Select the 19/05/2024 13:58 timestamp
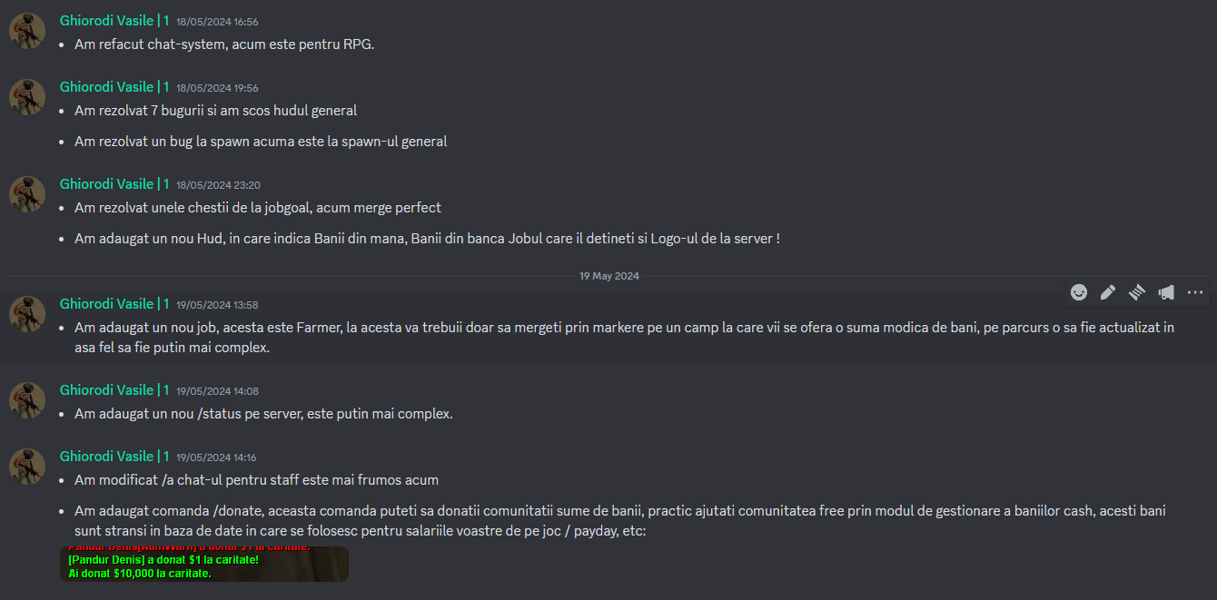Viewport: 1217px width, 600px height. [217, 305]
